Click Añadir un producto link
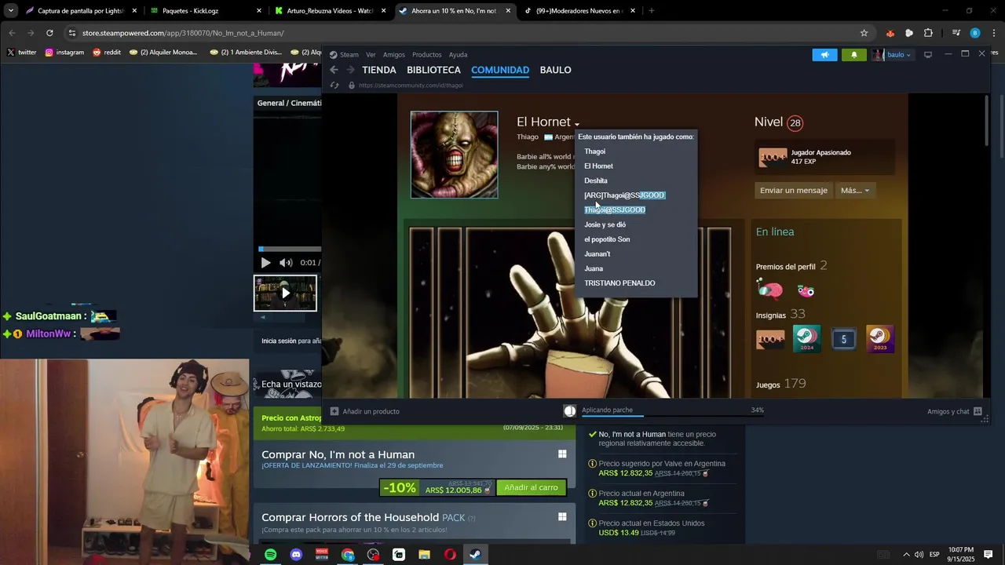 point(364,411)
